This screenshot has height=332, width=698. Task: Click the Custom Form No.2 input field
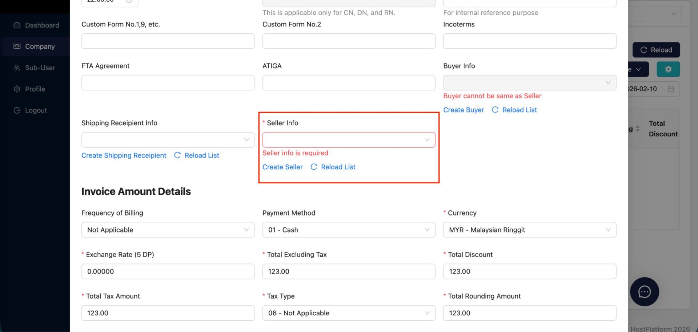point(349,41)
